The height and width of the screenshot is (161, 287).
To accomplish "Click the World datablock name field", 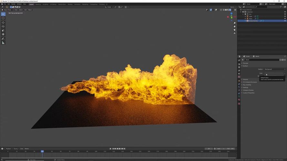I will tap(262, 60).
